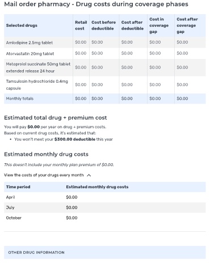Click 'View the costs of your drugs every month'
Viewport: 210px width, 272px height.
pos(44,175)
